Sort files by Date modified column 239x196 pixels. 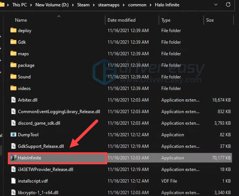(x=121, y=20)
